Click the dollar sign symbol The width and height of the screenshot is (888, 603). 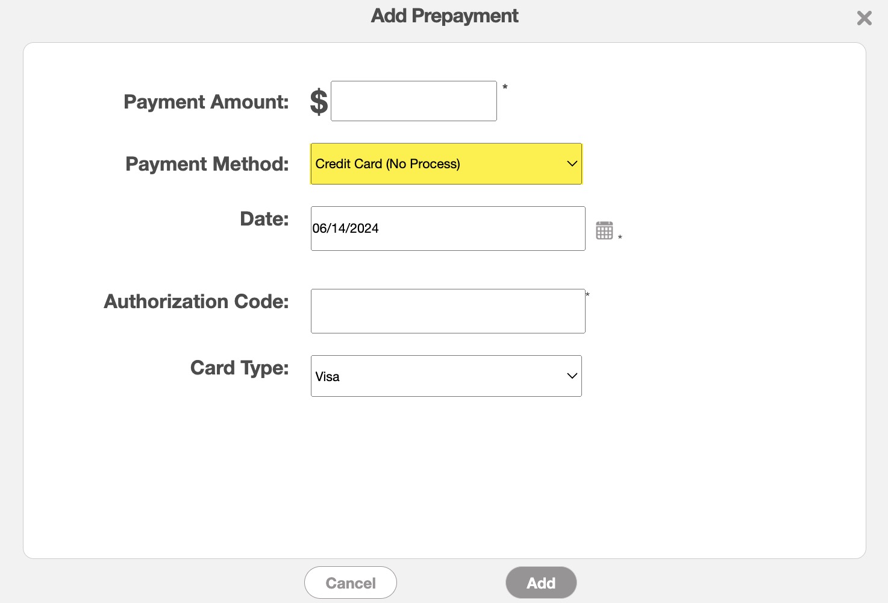click(319, 101)
